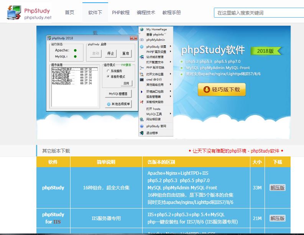304x235 pixels.
Task: Click the 卸载相关服务 red icon
Action: (142, 102)
